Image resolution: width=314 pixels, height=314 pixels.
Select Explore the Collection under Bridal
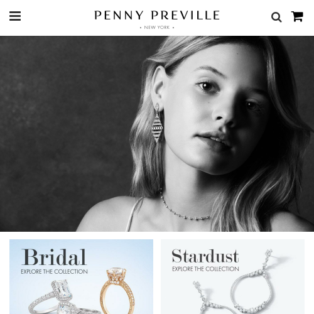[54, 272]
